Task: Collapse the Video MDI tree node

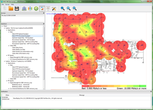Action: click(9, 46)
